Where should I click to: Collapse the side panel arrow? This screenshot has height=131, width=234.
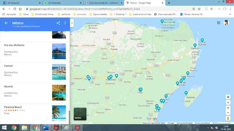pos(72,23)
